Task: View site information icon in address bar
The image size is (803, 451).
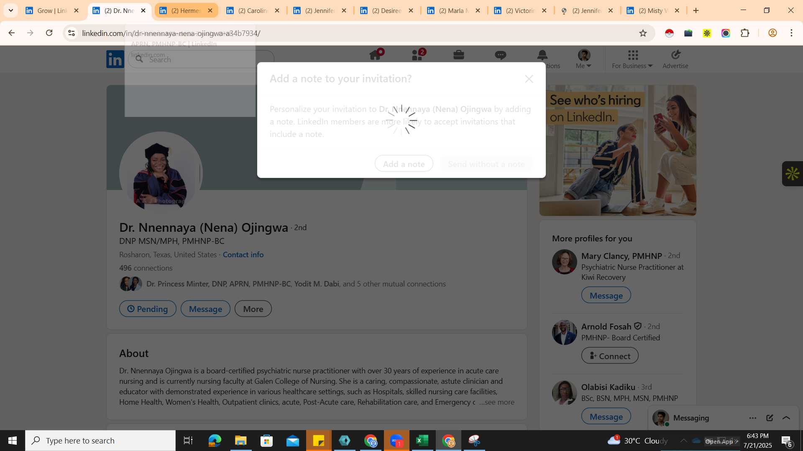Action: [72, 33]
